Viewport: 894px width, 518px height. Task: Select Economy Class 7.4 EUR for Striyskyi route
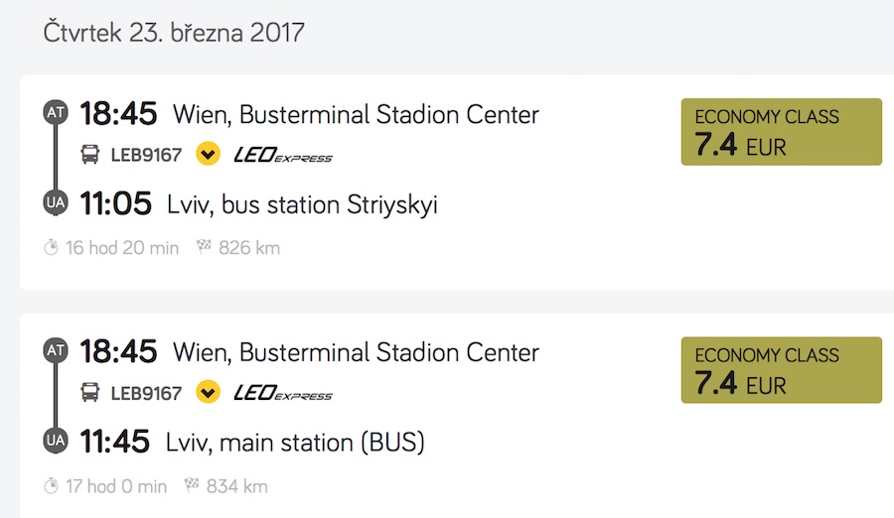point(781,132)
